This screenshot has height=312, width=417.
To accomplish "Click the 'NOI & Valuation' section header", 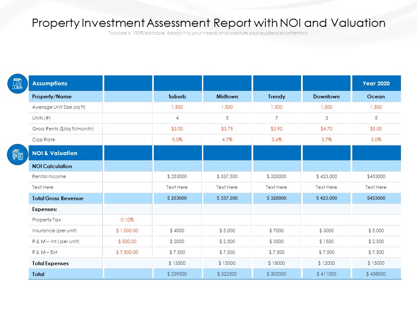I will [x=66, y=153].
